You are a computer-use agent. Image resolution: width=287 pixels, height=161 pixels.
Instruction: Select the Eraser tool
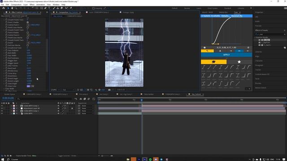62,8
